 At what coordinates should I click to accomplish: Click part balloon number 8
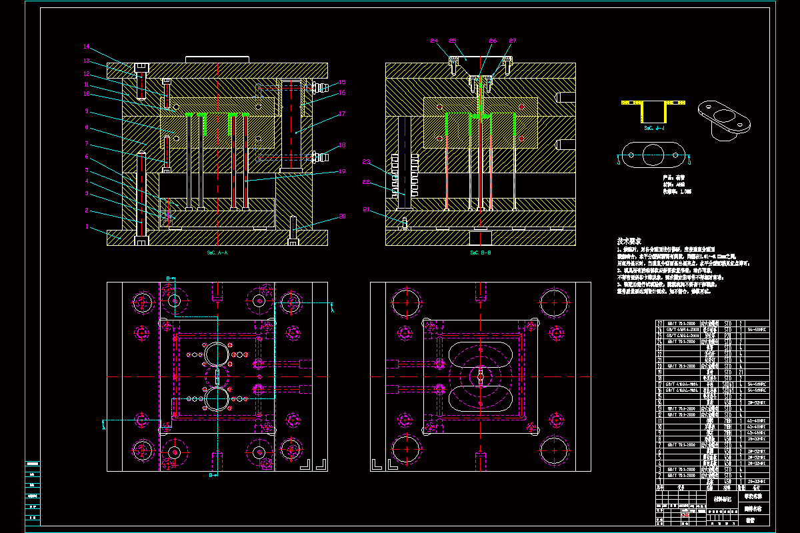point(87,127)
